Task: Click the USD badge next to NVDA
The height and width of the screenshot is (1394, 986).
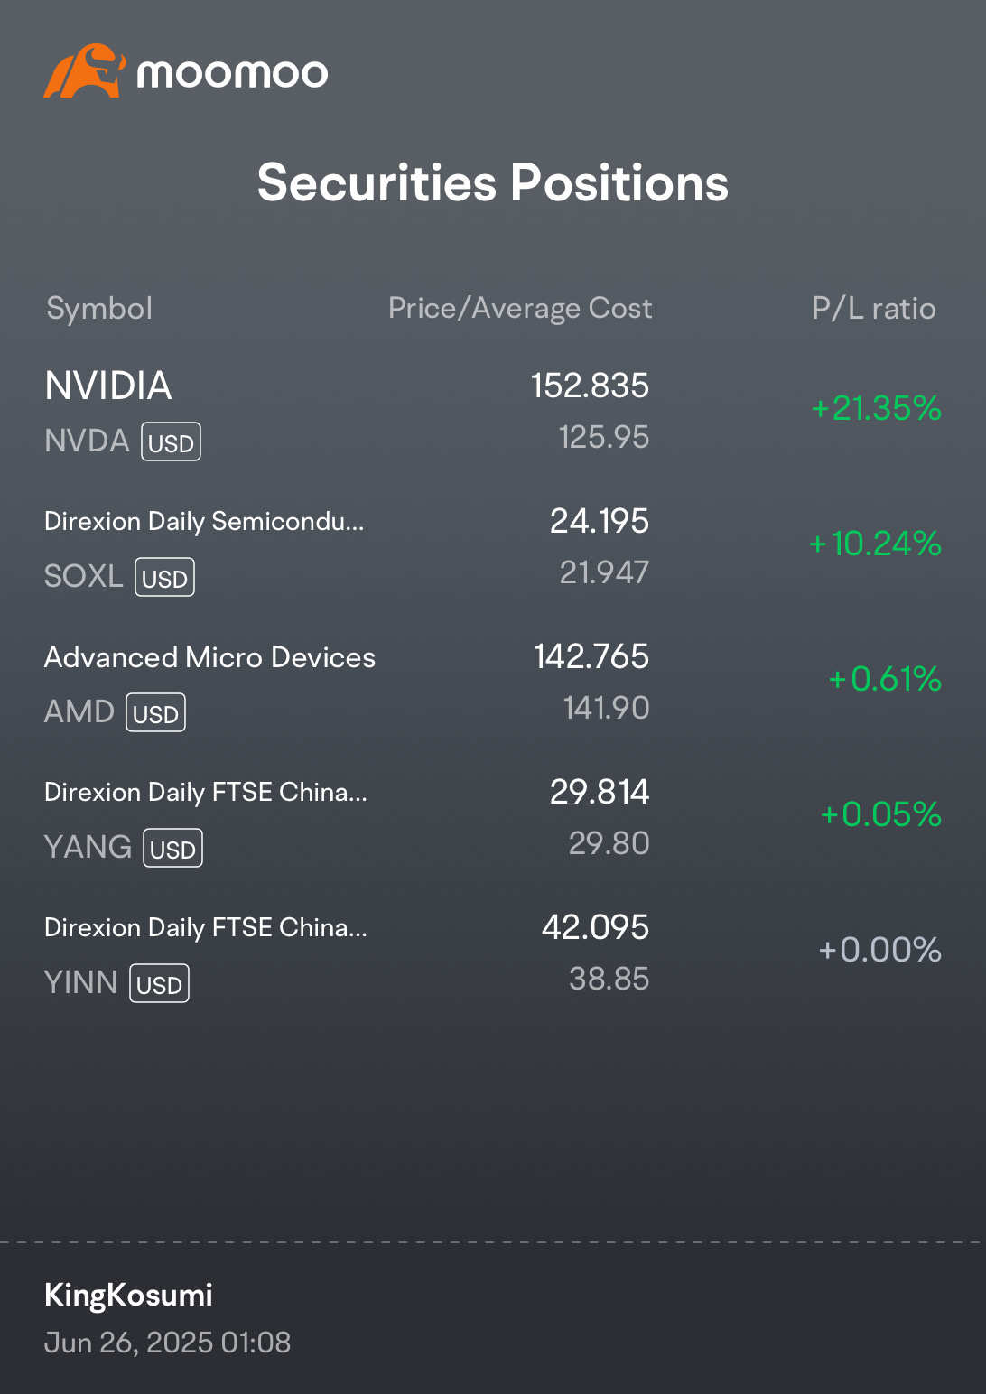Action: (171, 442)
